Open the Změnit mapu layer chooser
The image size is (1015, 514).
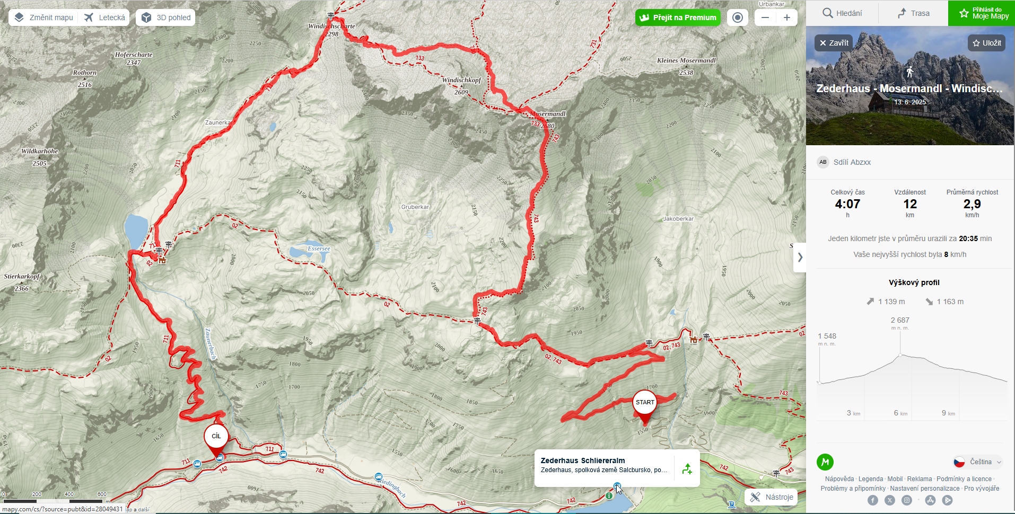click(x=44, y=17)
